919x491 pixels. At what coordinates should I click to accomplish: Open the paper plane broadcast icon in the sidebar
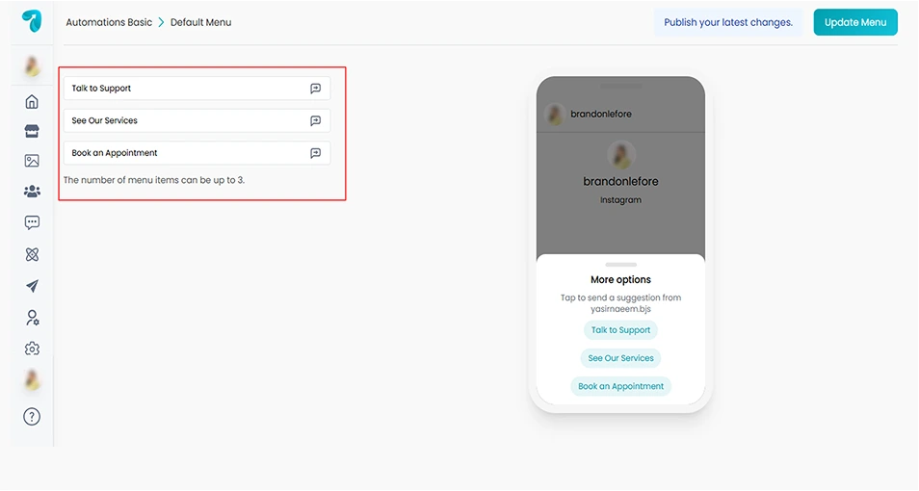click(x=32, y=286)
